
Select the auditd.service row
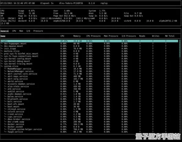89,92
